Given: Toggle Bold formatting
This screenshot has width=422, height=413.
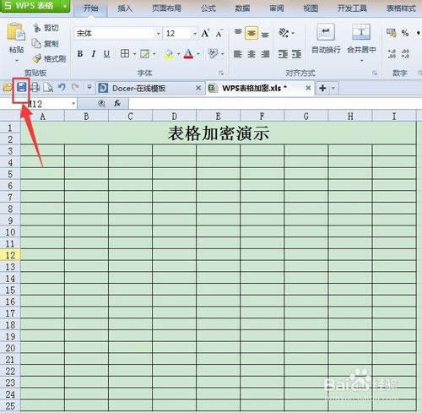Looking at the screenshot, I should [80, 53].
